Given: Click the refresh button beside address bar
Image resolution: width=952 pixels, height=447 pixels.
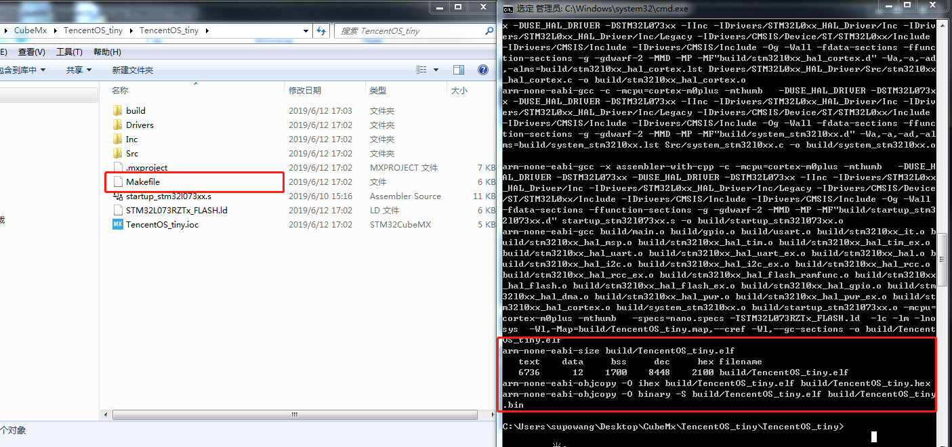Looking at the screenshot, I should tap(321, 30).
